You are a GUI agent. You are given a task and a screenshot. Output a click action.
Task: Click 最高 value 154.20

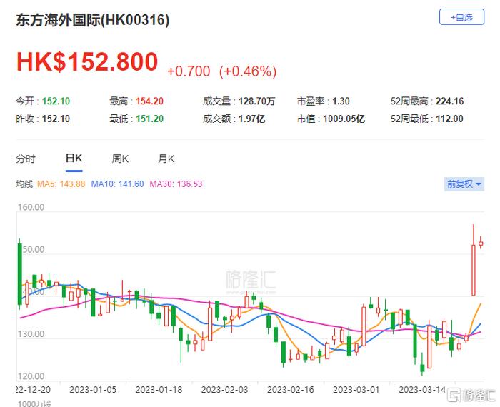(149, 101)
